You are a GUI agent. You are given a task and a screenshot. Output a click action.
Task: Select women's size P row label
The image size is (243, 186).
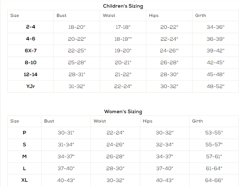pos(24,133)
